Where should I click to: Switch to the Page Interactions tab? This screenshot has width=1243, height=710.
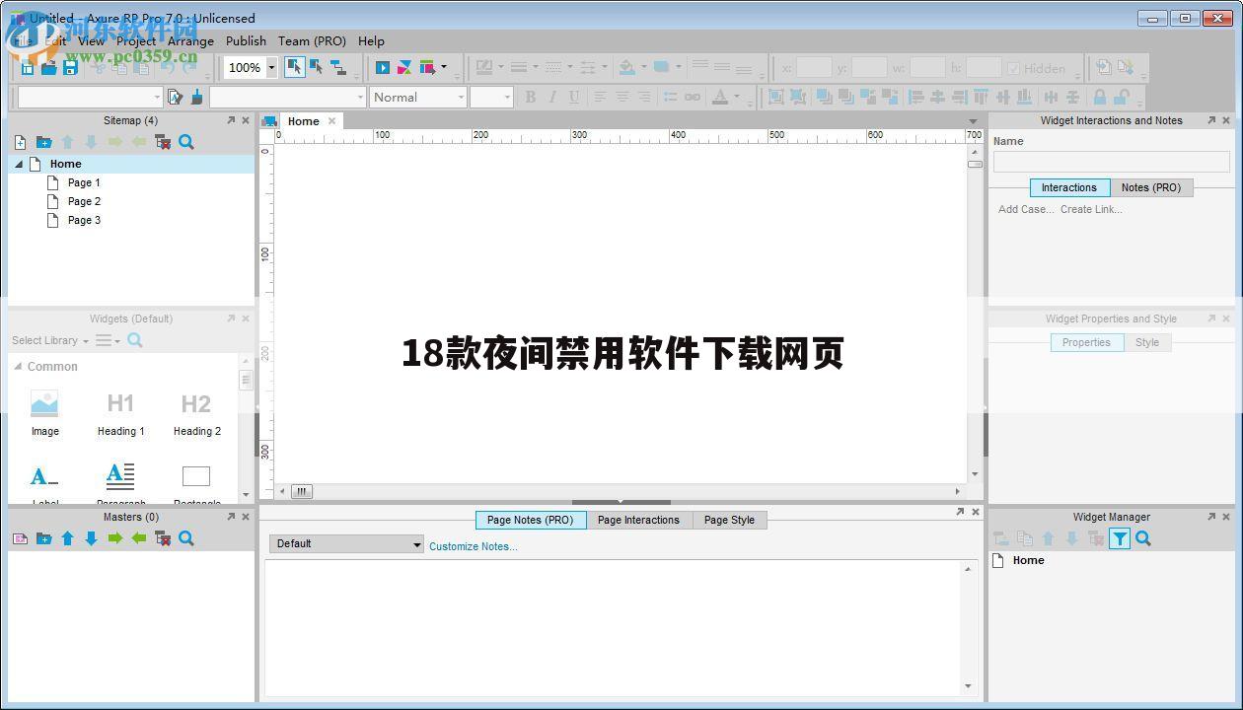coord(638,520)
